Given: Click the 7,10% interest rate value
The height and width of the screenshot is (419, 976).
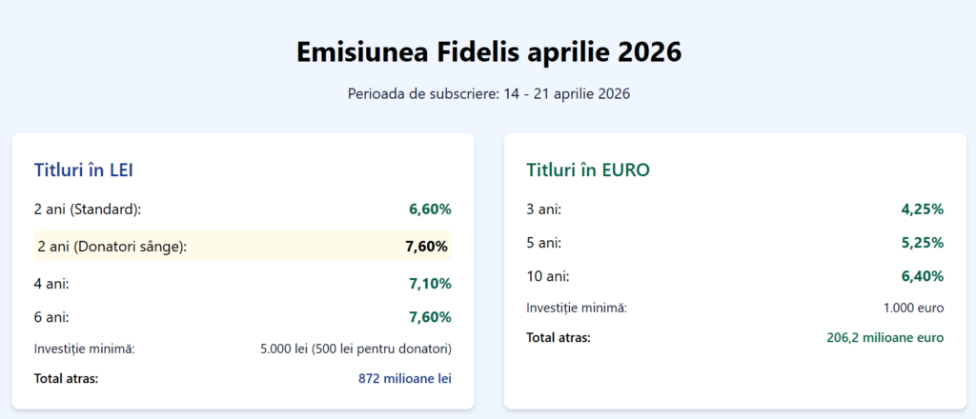Looking at the screenshot, I should point(429,283).
